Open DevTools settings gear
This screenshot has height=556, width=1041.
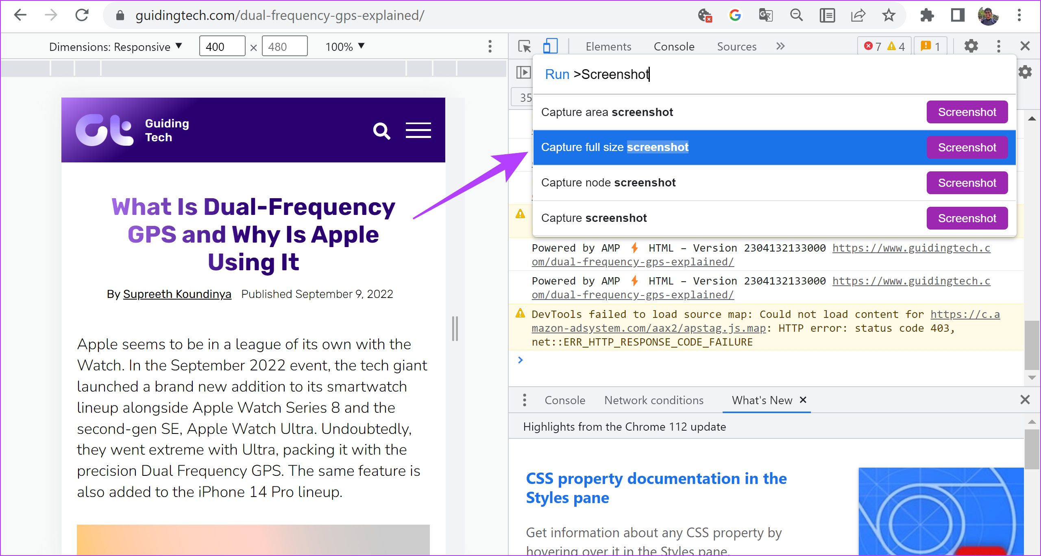[x=971, y=46]
